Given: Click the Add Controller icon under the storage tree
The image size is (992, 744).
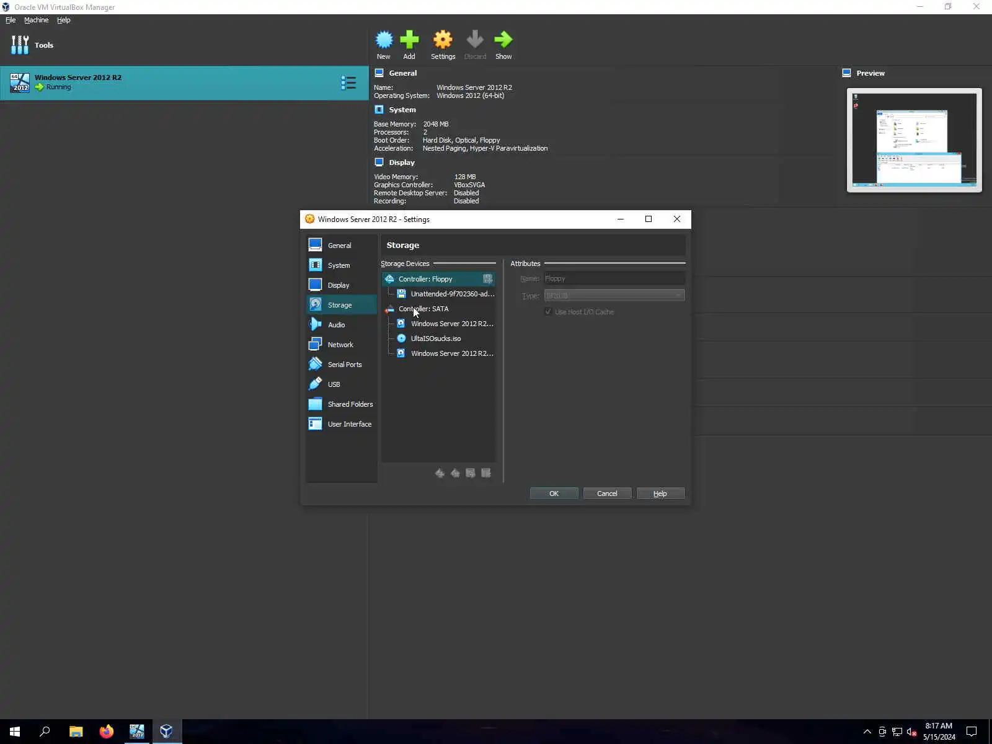Looking at the screenshot, I should point(440,473).
